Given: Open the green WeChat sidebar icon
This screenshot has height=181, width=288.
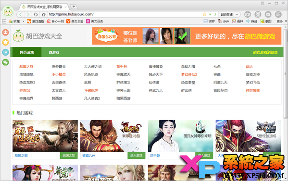Looking at the screenshot, I should 5,62.
